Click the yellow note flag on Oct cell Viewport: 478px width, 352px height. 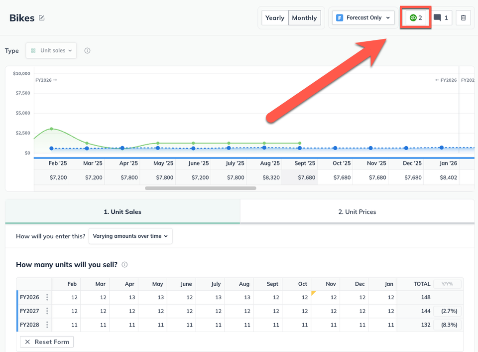coord(313,293)
